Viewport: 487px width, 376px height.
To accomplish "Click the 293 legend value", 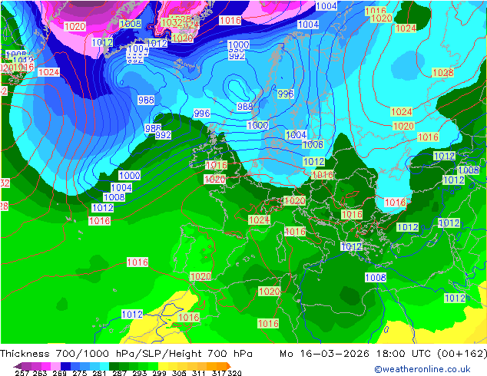I will [139, 373].
